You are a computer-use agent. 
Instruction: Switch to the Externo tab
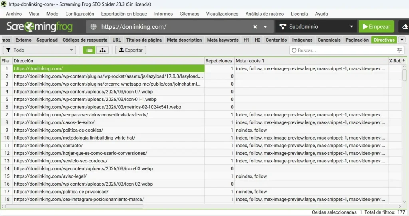tap(23, 40)
